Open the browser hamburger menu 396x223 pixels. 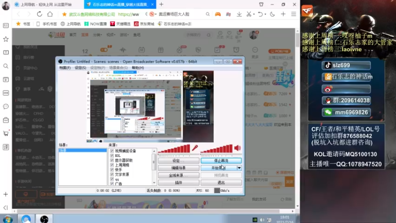(294, 14)
